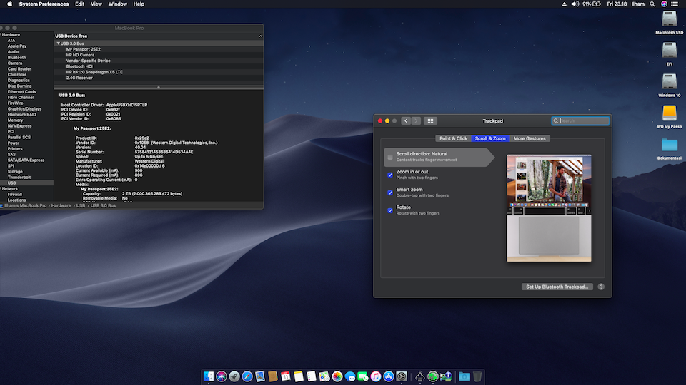Open Launchpad rocket icon in dock

pos(234,376)
